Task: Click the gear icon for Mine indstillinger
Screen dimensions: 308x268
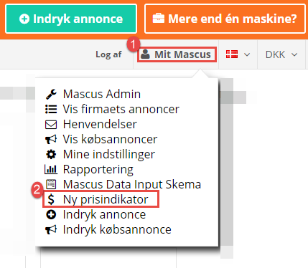Action: point(51,154)
